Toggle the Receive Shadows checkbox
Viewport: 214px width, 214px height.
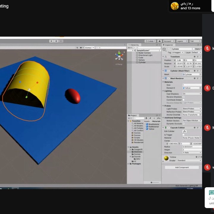[183, 97]
